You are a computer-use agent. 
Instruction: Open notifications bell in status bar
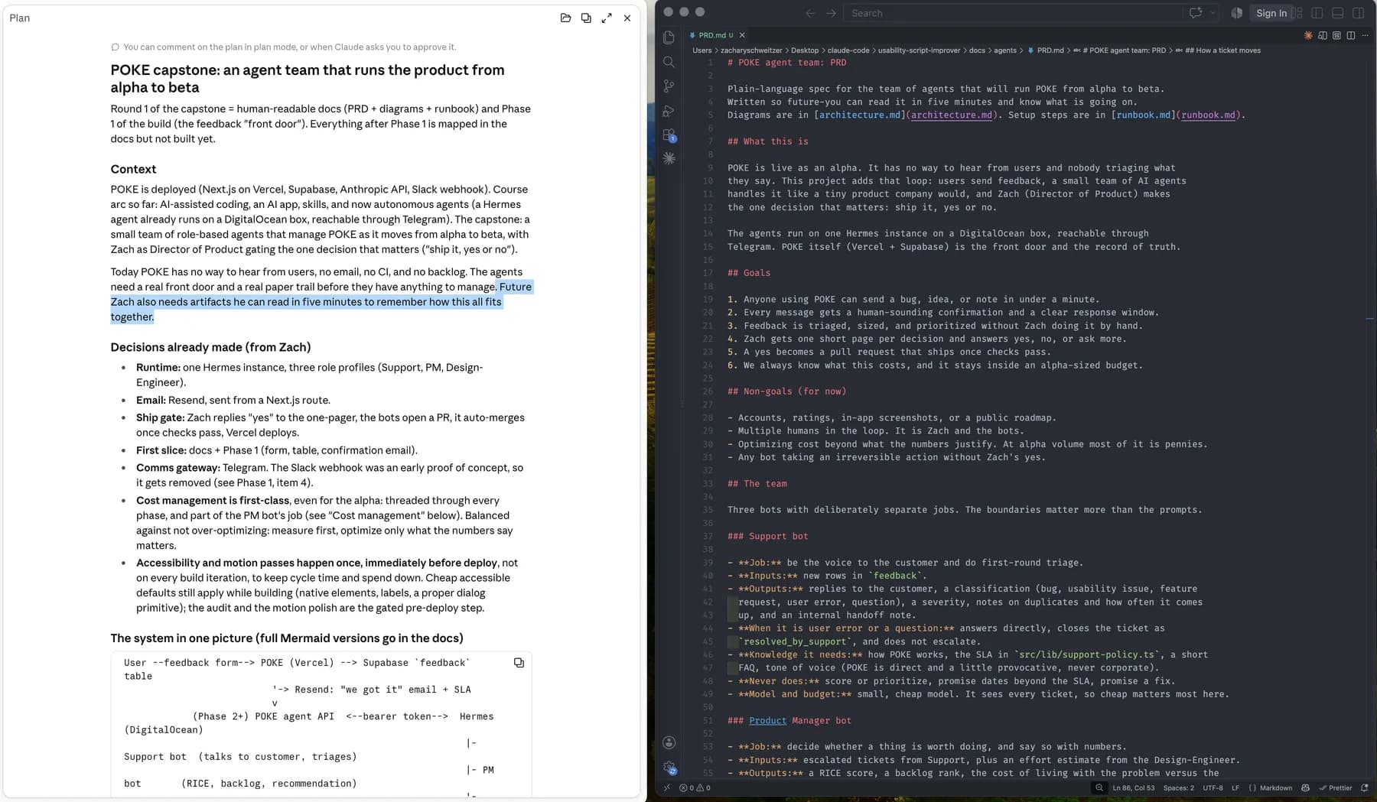(x=1364, y=787)
